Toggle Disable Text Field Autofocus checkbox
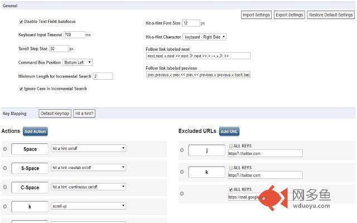 click(21, 22)
